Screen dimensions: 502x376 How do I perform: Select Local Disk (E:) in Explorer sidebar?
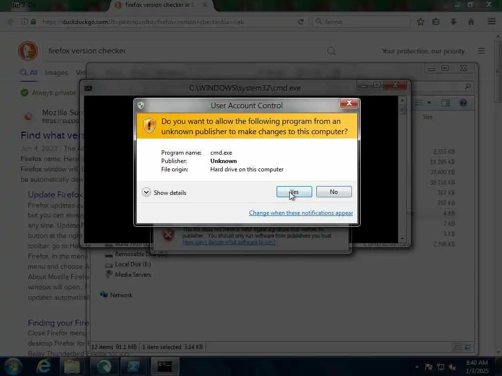click(x=132, y=264)
